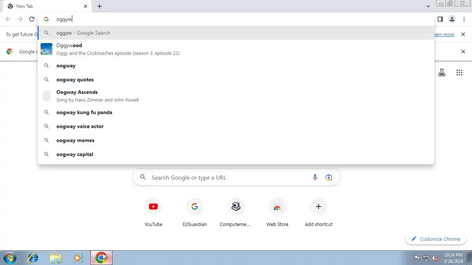Choose the 'oogway memes' suggestion
This screenshot has width=472, height=265.
click(x=236, y=140)
